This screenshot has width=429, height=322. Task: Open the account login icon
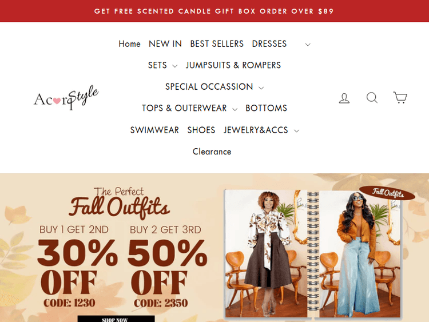[344, 98]
